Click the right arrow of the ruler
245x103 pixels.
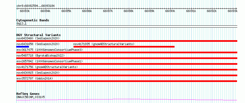(236, 8)
